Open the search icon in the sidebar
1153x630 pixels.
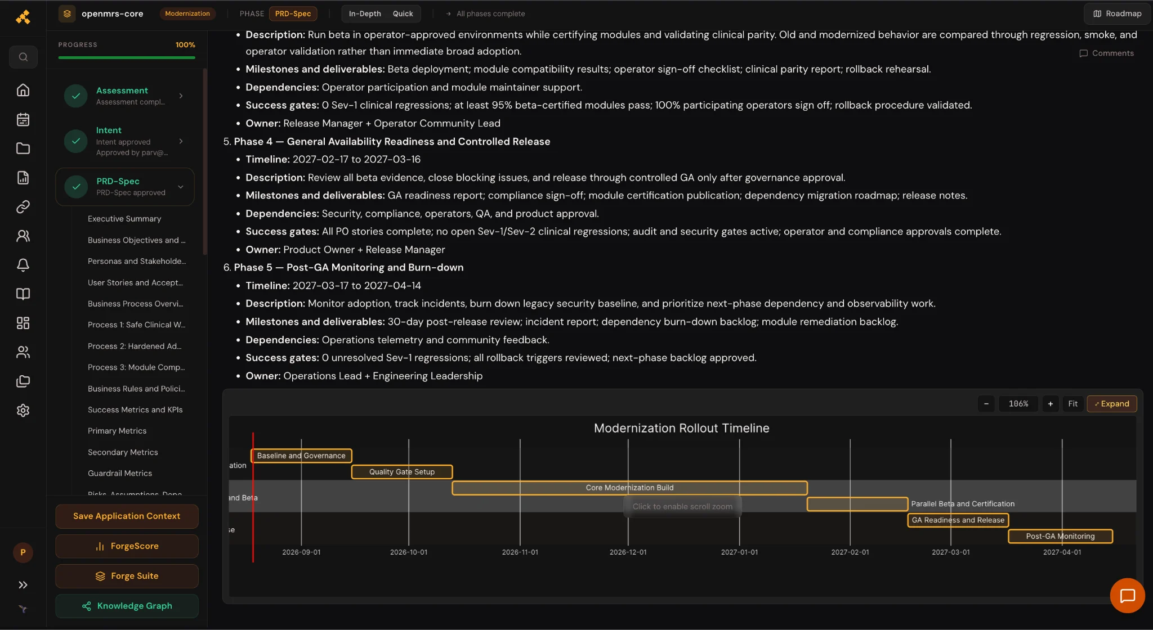point(23,57)
